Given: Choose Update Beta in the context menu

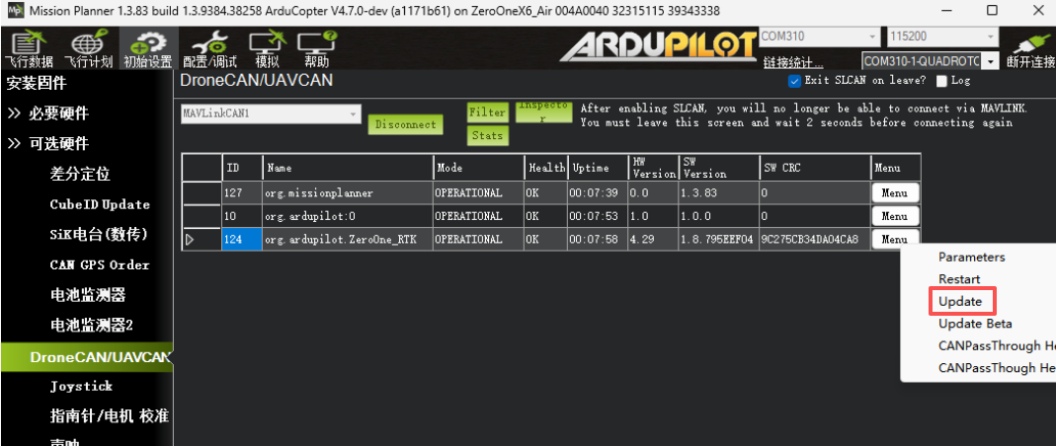Looking at the screenshot, I should tap(975, 324).
